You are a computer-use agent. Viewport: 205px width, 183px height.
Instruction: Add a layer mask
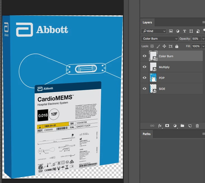[x=167, y=126]
